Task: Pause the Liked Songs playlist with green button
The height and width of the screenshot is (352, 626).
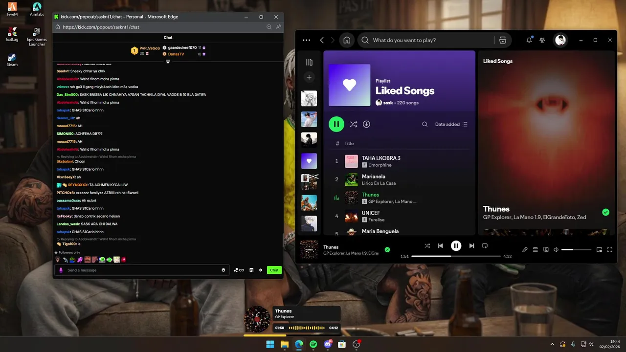Action: click(x=336, y=124)
